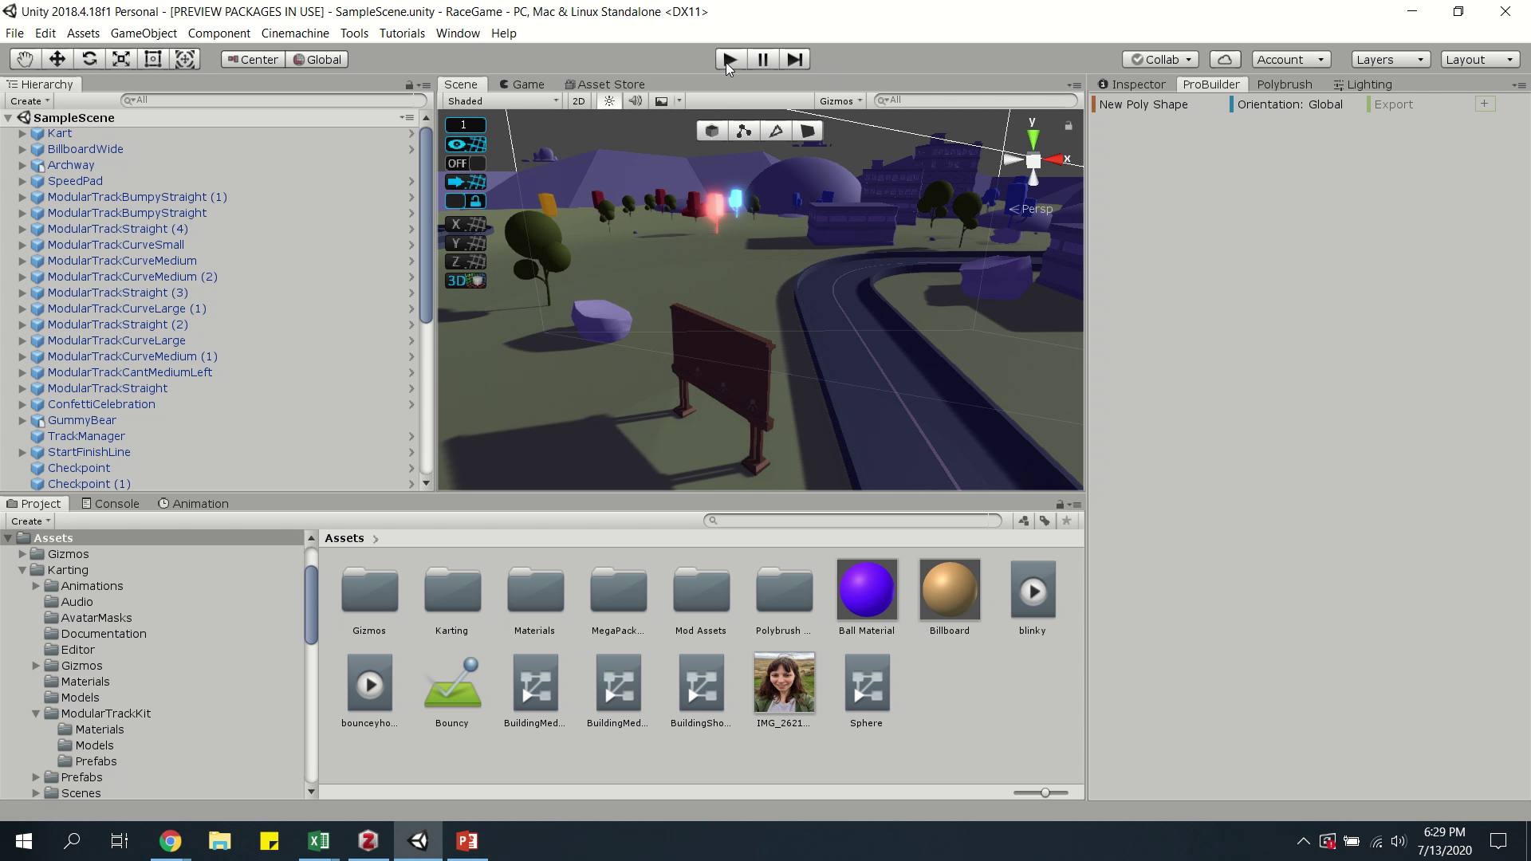Select ProBuilder Vertex selection mode
The image size is (1531, 861).
[x=744, y=131]
